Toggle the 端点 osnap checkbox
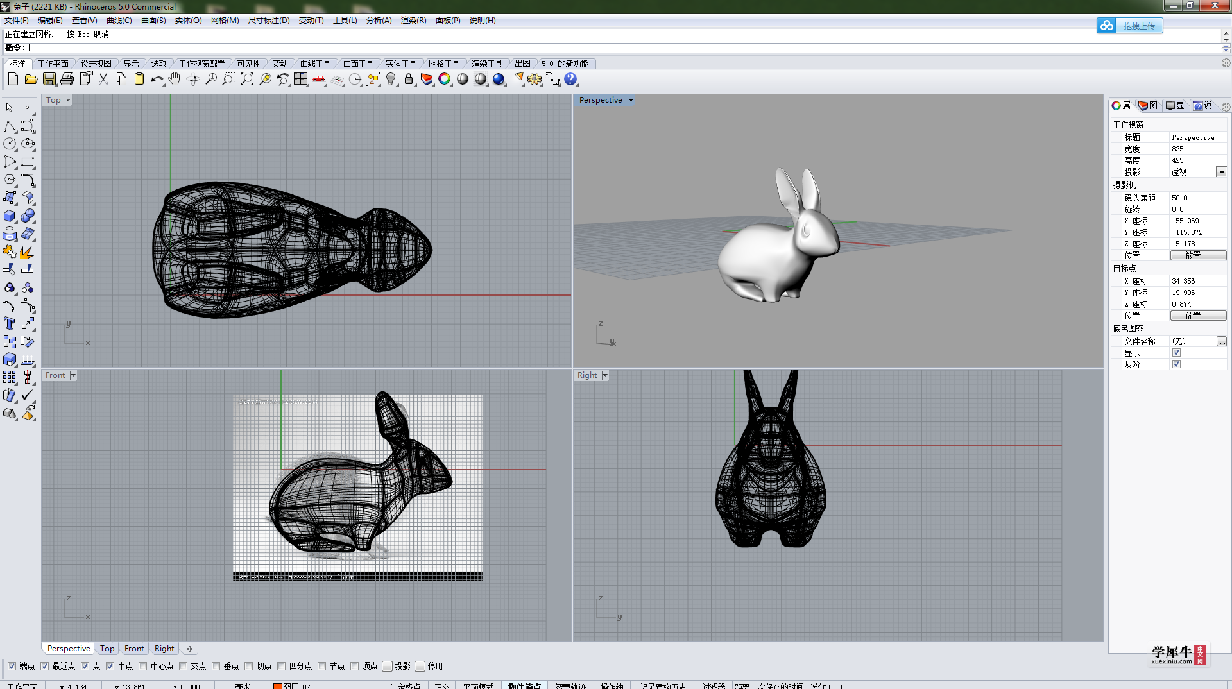Viewport: 1232px width, 689px height. [x=12, y=666]
